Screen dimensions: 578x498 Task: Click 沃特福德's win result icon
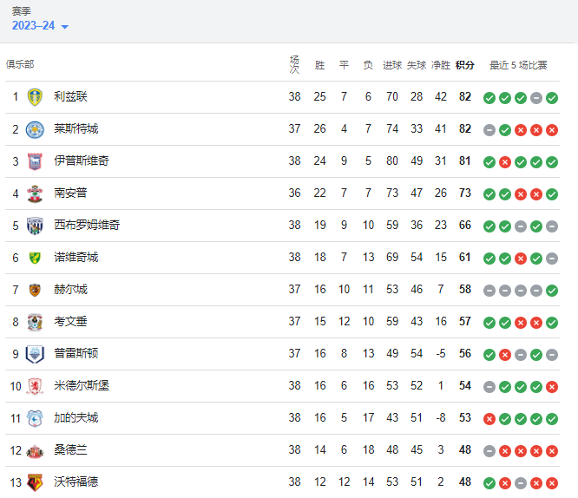pyautogui.click(x=489, y=483)
